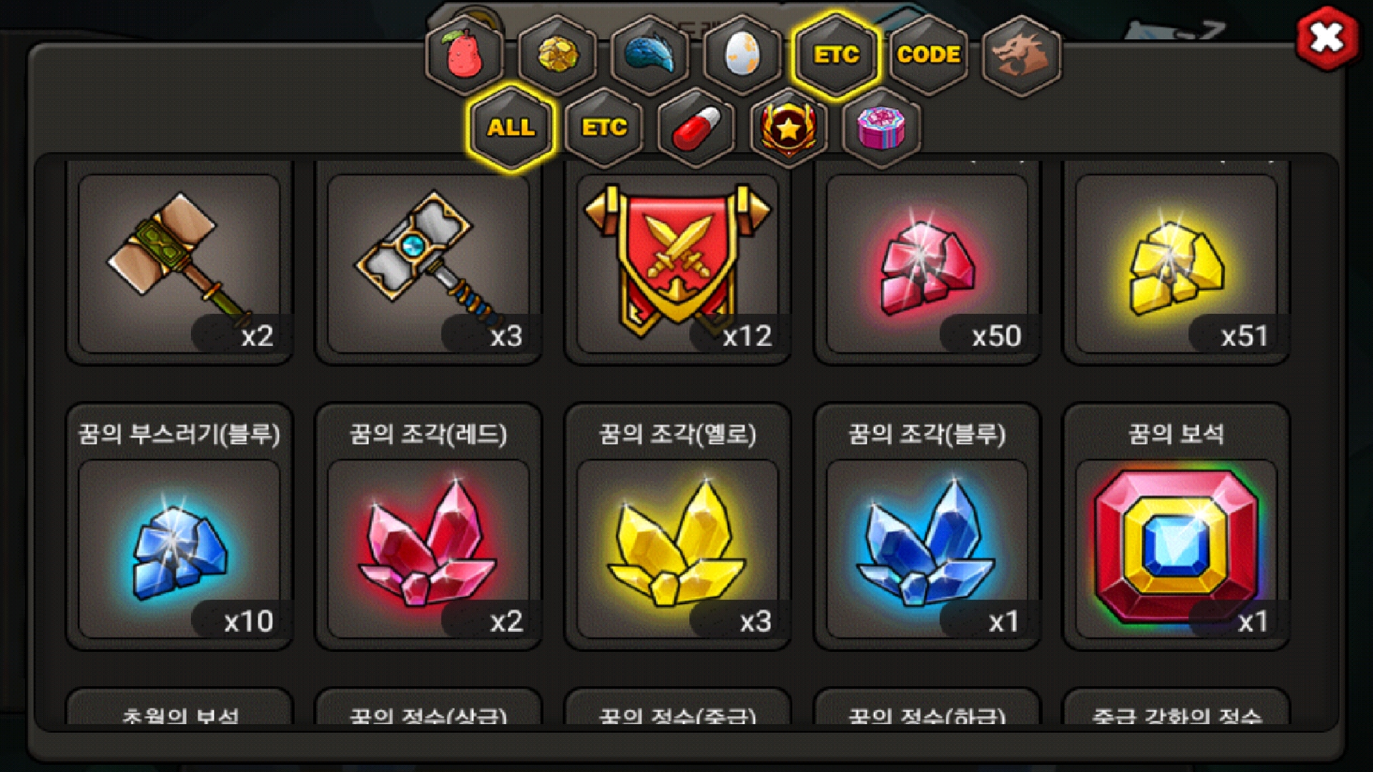Select the 꿈의 보석 rainbow gem item
The height and width of the screenshot is (772, 1373).
click(1176, 528)
